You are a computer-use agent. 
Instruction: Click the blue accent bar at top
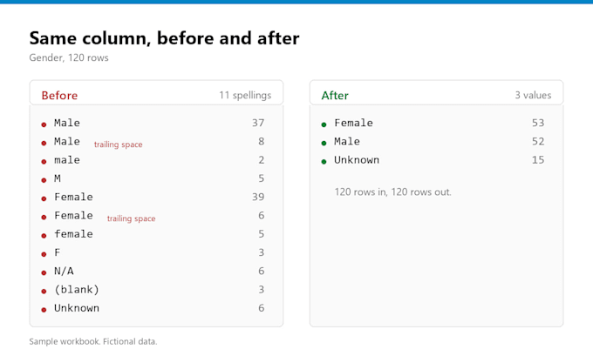point(296,2)
